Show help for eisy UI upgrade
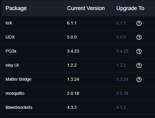 (139, 65)
